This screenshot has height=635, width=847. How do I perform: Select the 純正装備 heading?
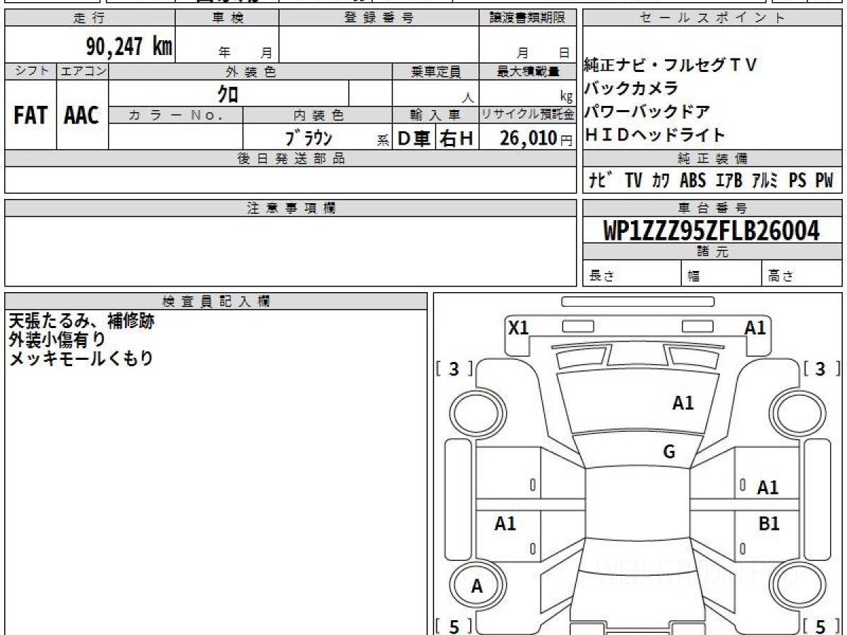[712, 159]
